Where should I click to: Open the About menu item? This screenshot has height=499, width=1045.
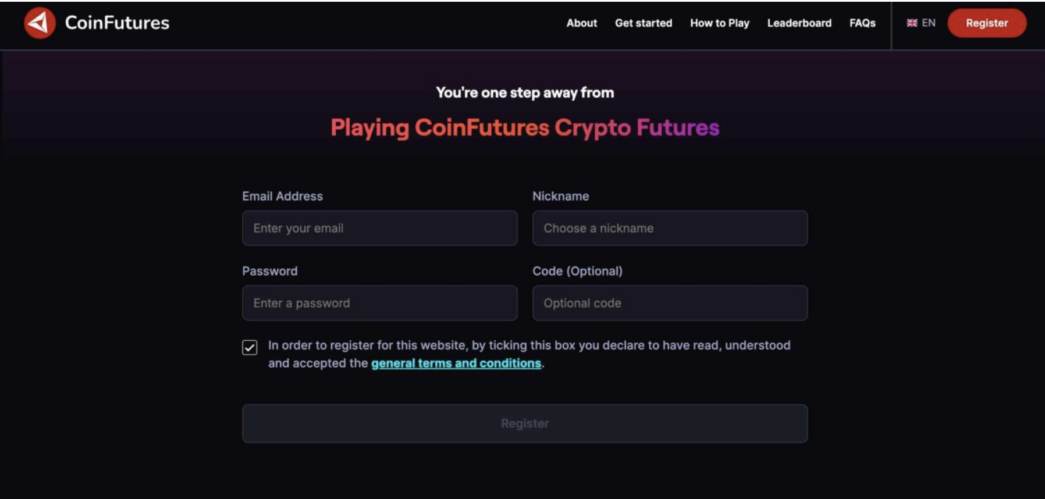tap(581, 23)
